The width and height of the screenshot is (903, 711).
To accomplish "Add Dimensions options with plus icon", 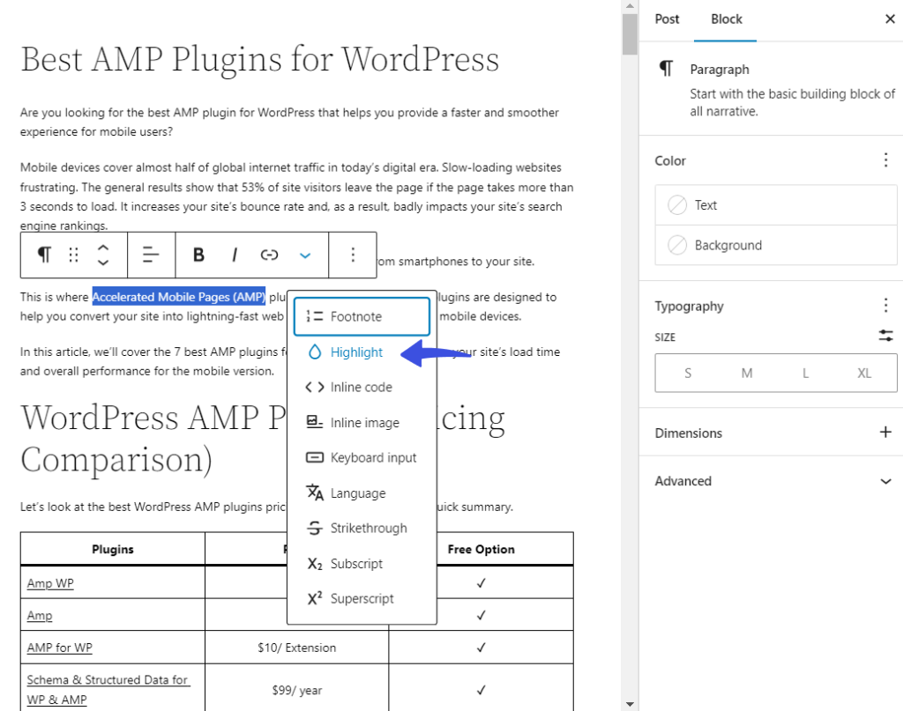I will (x=885, y=432).
